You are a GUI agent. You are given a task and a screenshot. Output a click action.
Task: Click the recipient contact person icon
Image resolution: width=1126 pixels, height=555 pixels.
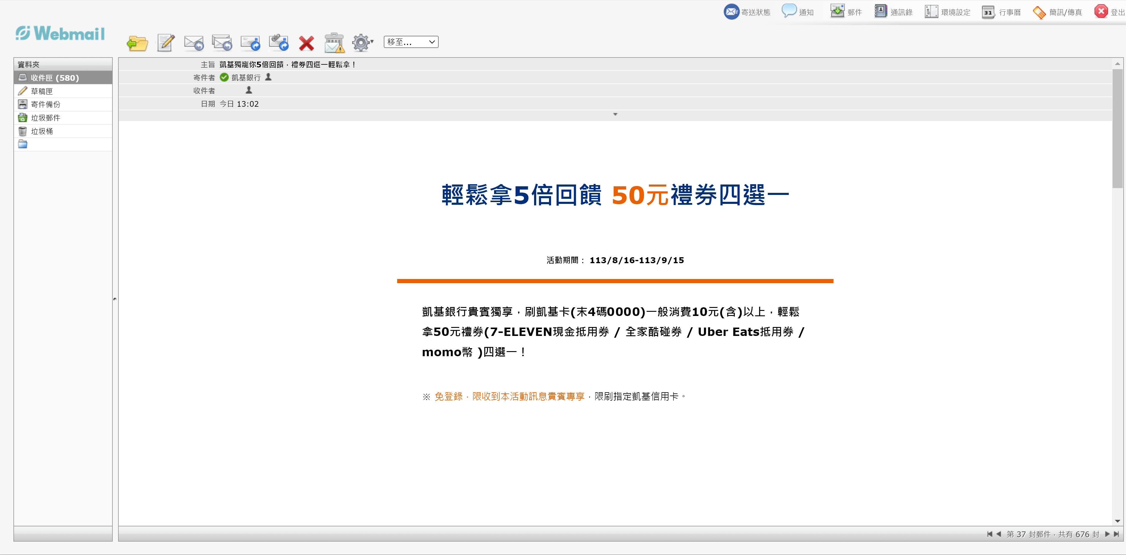point(249,90)
